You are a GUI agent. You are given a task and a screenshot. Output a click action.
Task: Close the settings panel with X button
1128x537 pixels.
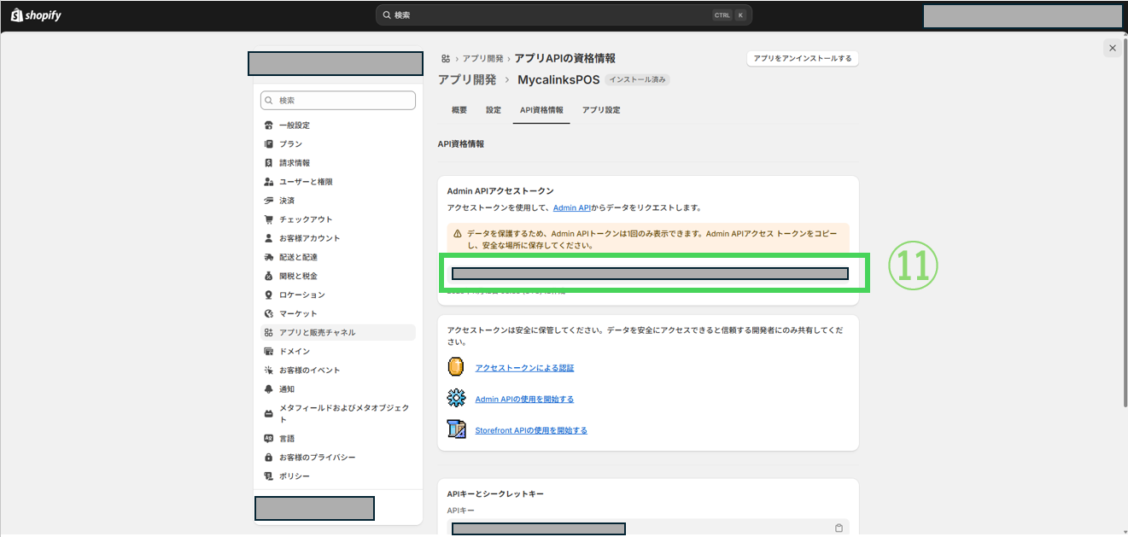pyautogui.click(x=1112, y=49)
